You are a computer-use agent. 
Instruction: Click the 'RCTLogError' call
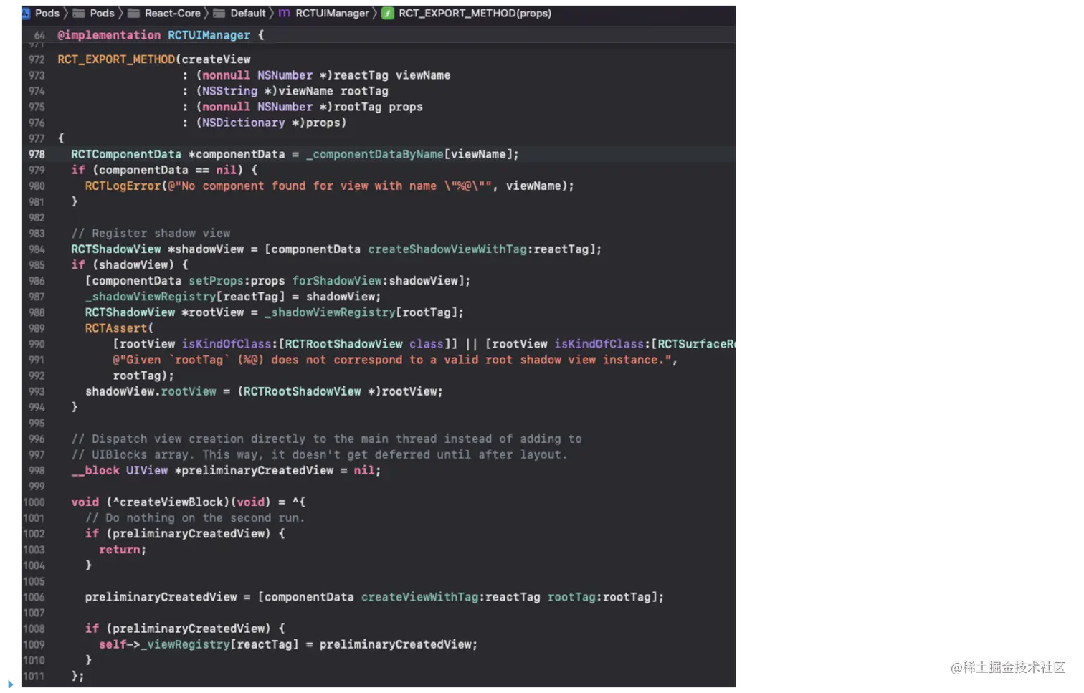(x=123, y=186)
